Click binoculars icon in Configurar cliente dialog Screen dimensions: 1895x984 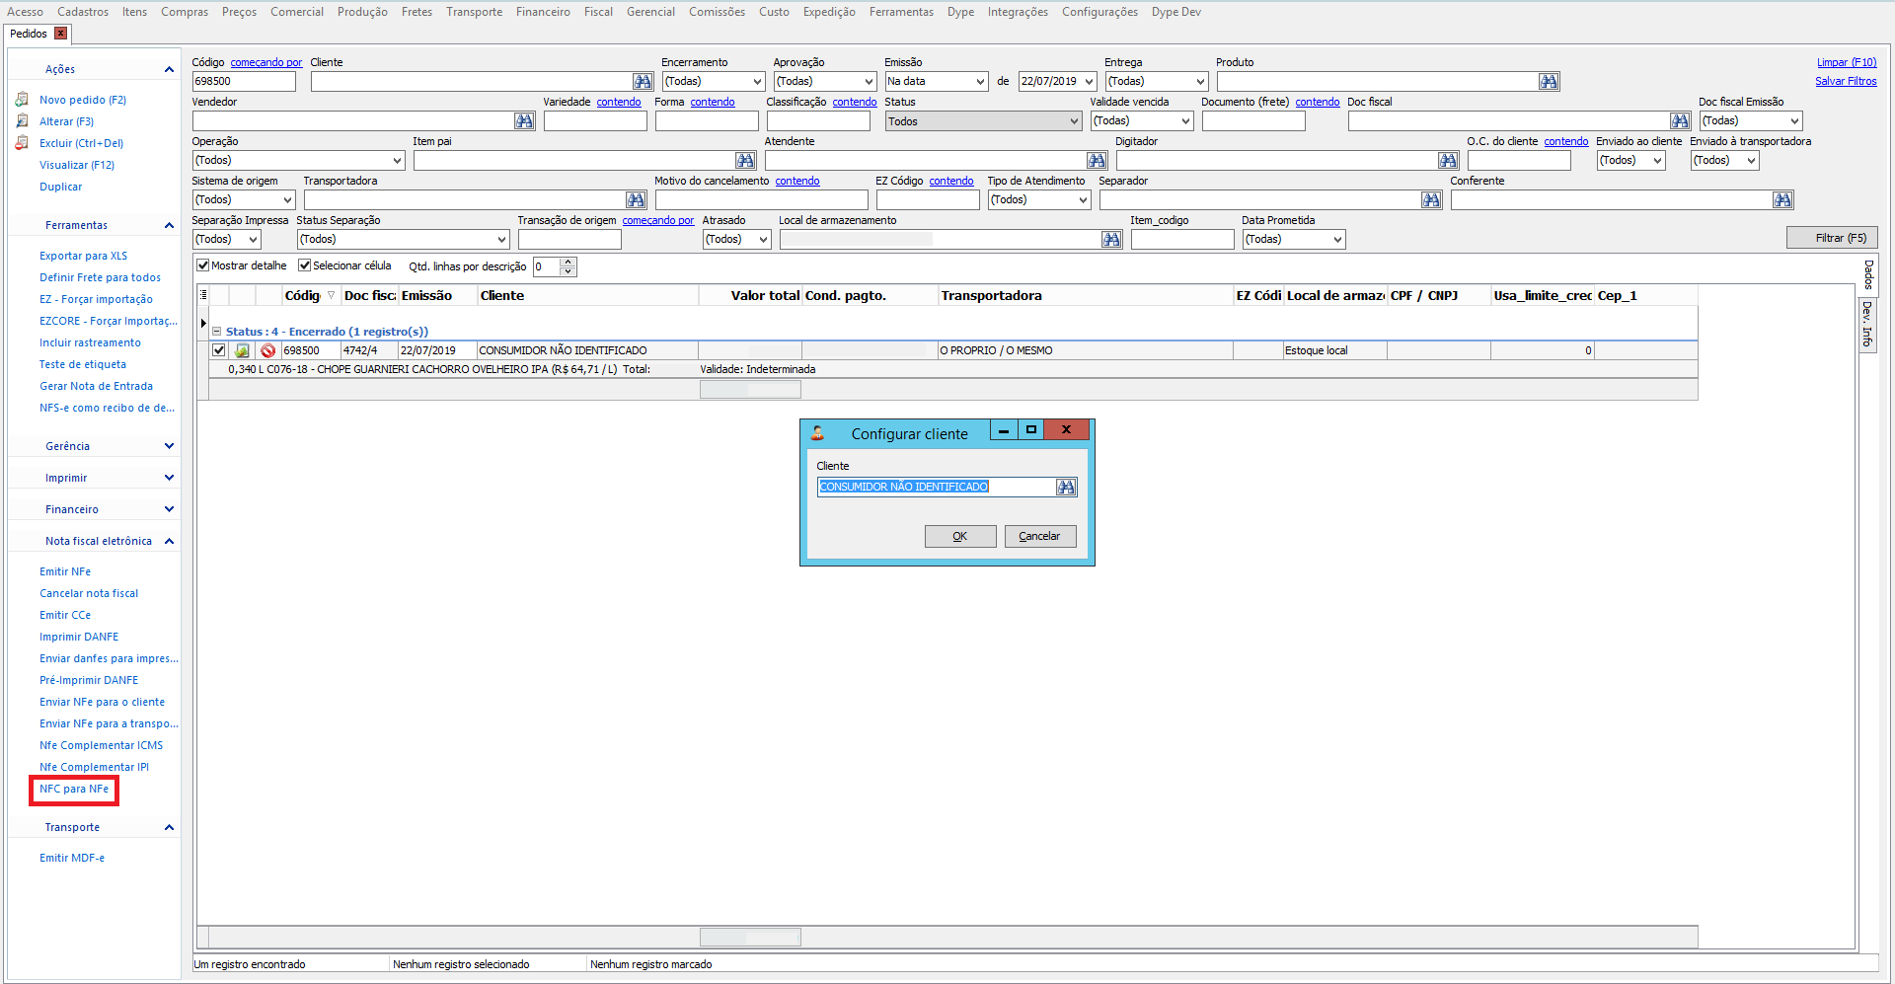[x=1066, y=487]
